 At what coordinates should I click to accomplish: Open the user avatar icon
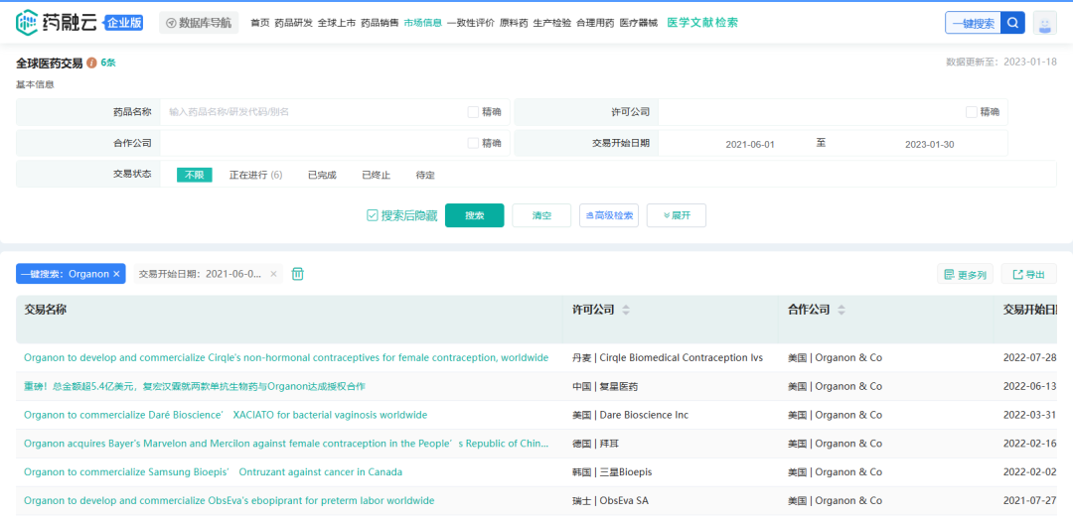click(x=1044, y=23)
